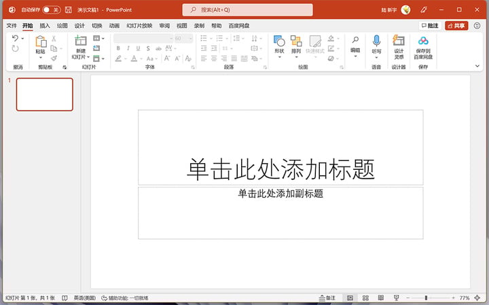Screen dimensions: 489x305
Task: Click the Align Left icon
Action: click(204, 58)
